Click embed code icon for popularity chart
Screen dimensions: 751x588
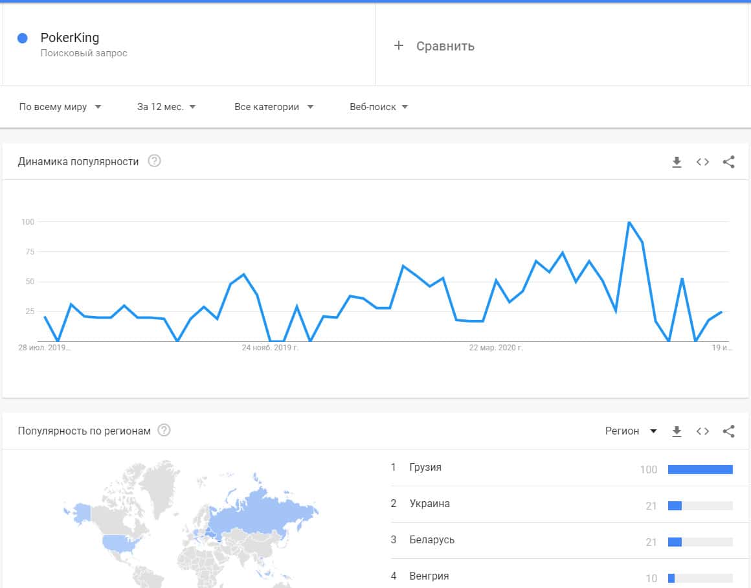coord(702,162)
